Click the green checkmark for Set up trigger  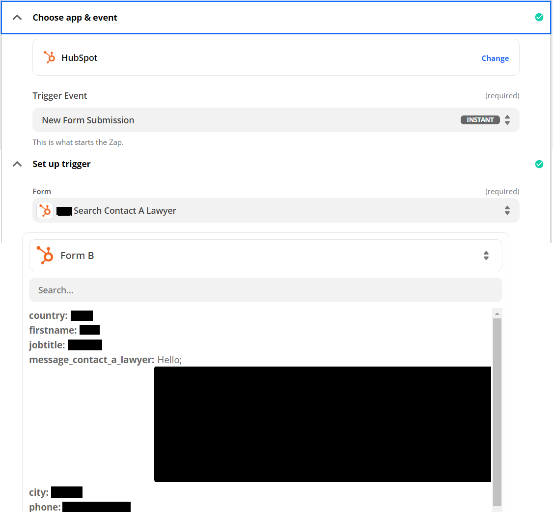[x=539, y=164]
